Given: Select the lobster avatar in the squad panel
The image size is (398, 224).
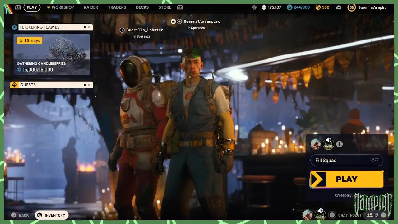Looking at the screenshot, I should coord(316,144).
